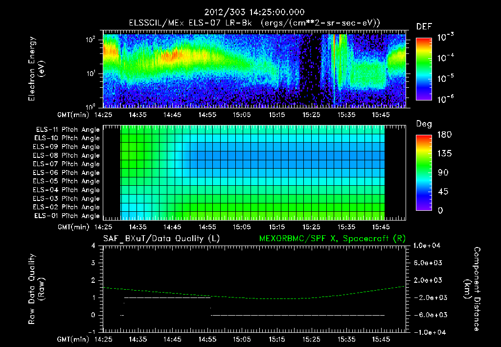Click the 15:25 tick under the spectrogram
The width and height of the screenshot is (501, 347).
(x=311, y=115)
